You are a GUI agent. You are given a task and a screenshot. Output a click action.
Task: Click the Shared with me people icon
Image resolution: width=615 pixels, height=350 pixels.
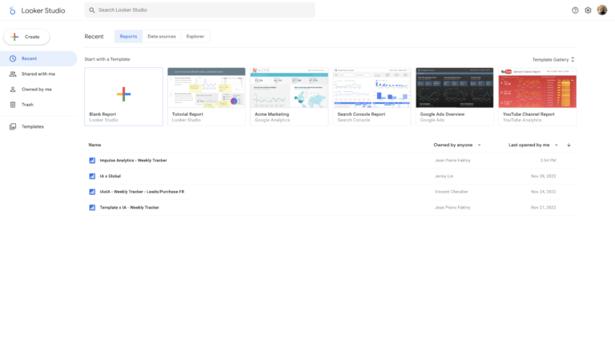tap(13, 74)
